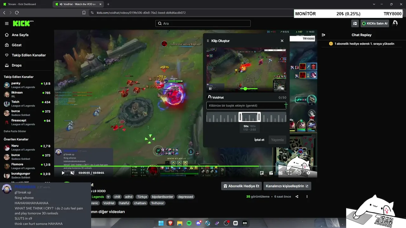
Task: Click the depressed tag
Action: point(186,197)
